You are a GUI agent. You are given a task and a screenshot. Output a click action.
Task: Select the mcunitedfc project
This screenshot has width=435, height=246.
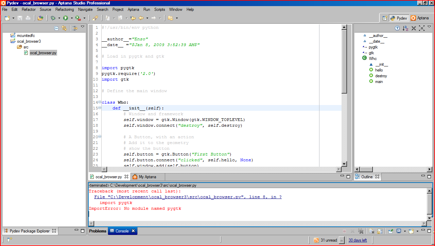[x=25, y=36]
